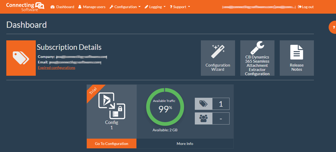Click the Subscription Details heading
The image size is (336, 152).
69,47
